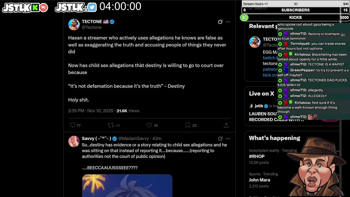This screenshot has width=350, height=197.
Task: Click the Stream Hours +1 goal bar
Action: tap(295, 4)
